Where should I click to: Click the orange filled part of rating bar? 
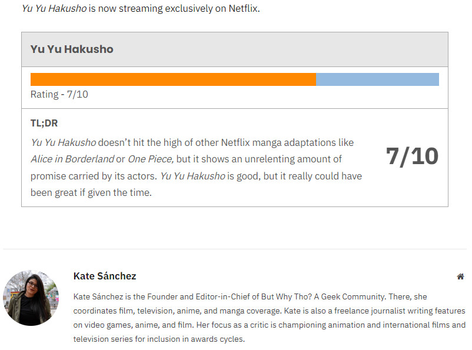(x=173, y=79)
